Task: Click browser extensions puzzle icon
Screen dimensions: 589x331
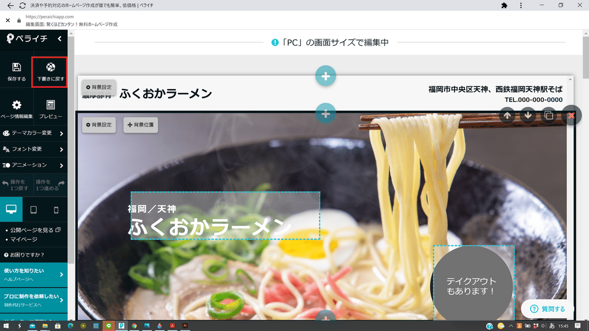Action: [x=504, y=5]
